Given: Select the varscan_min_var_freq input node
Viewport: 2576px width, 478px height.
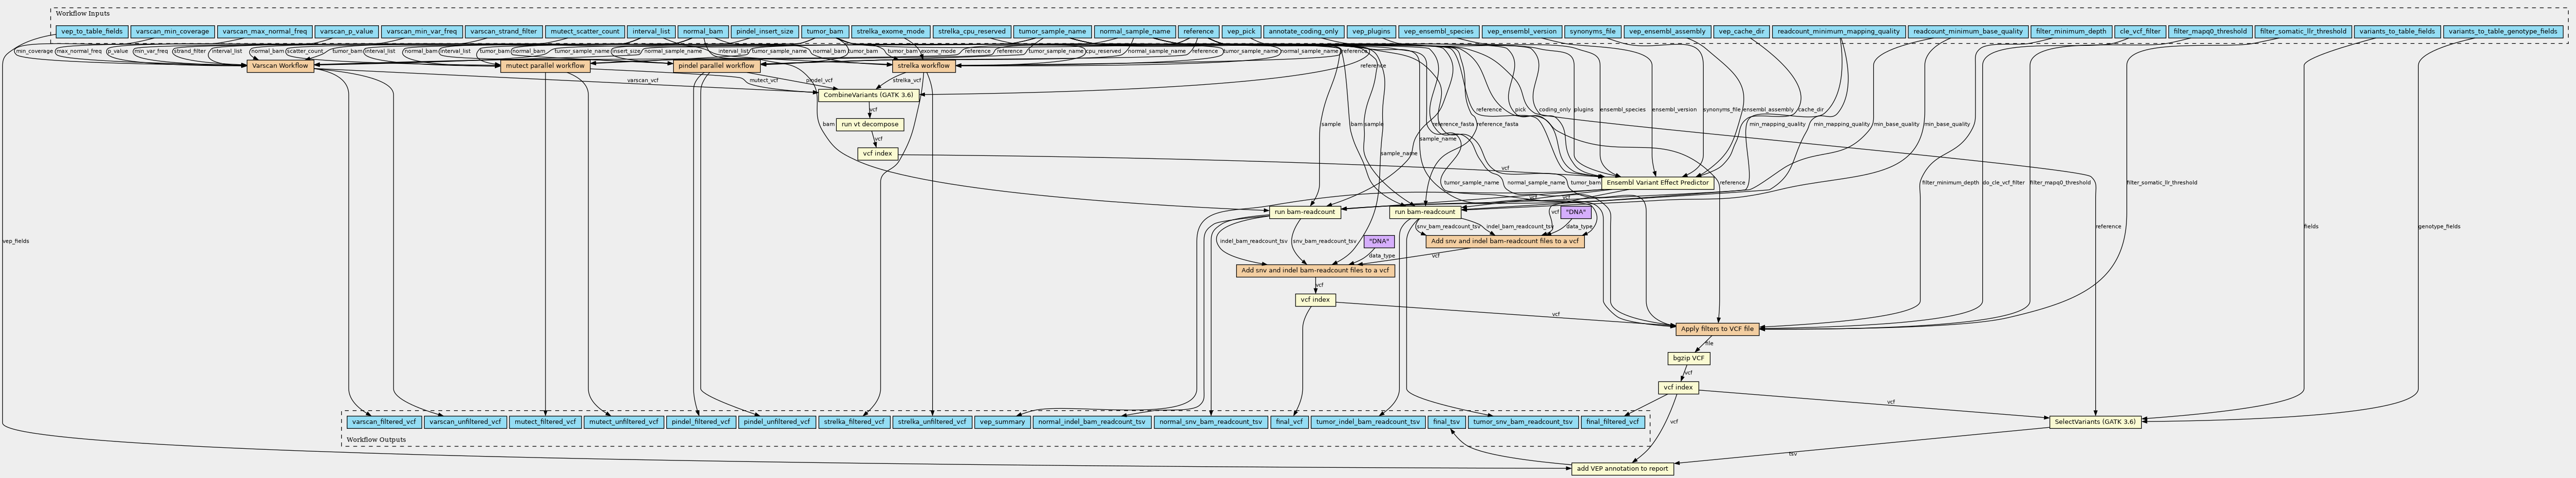Looking at the screenshot, I should 421,32.
